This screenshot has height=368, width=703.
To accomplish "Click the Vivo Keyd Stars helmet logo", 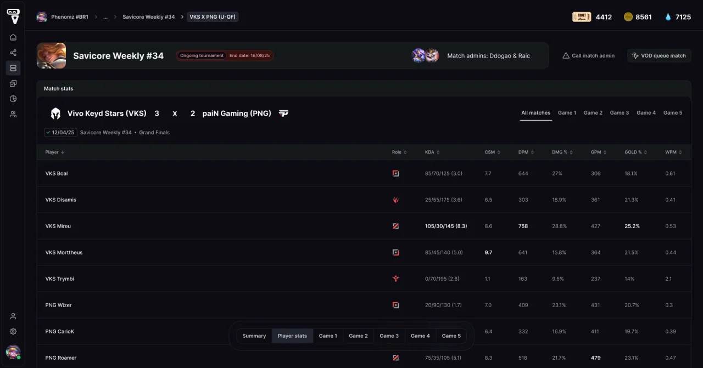I will [x=55, y=114].
